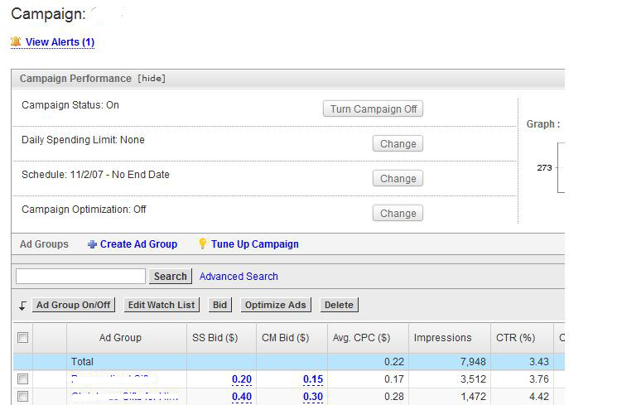Select the Schedule 11/2/07 text
This screenshot has width=617, height=405.
click(x=95, y=175)
